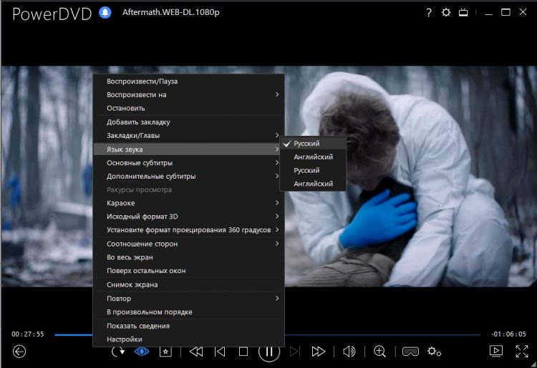Click Показать сведения entry
537x368 pixels.
pyautogui.click(x=138, y=325)
